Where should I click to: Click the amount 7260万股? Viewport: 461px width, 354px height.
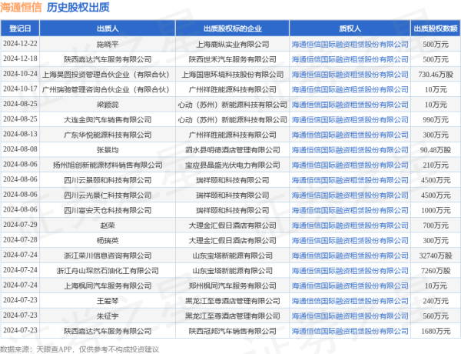[x=436, y=271]
